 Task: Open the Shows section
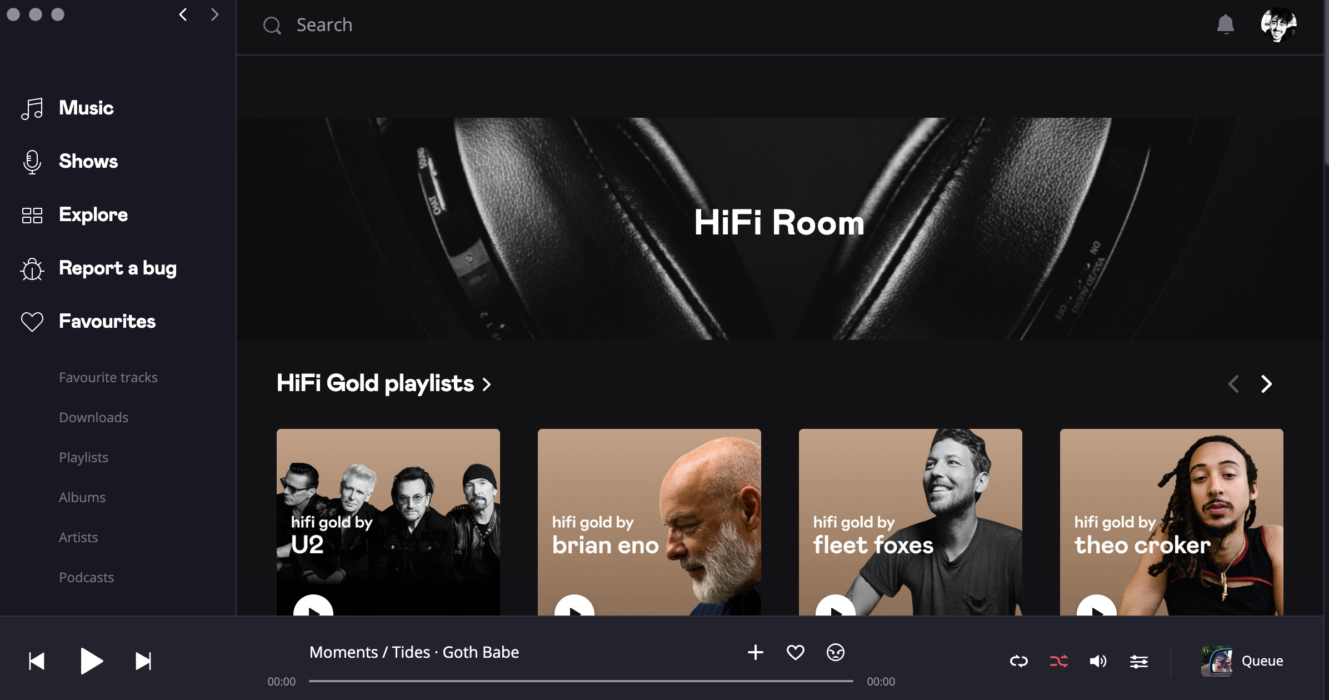point(88,161)
